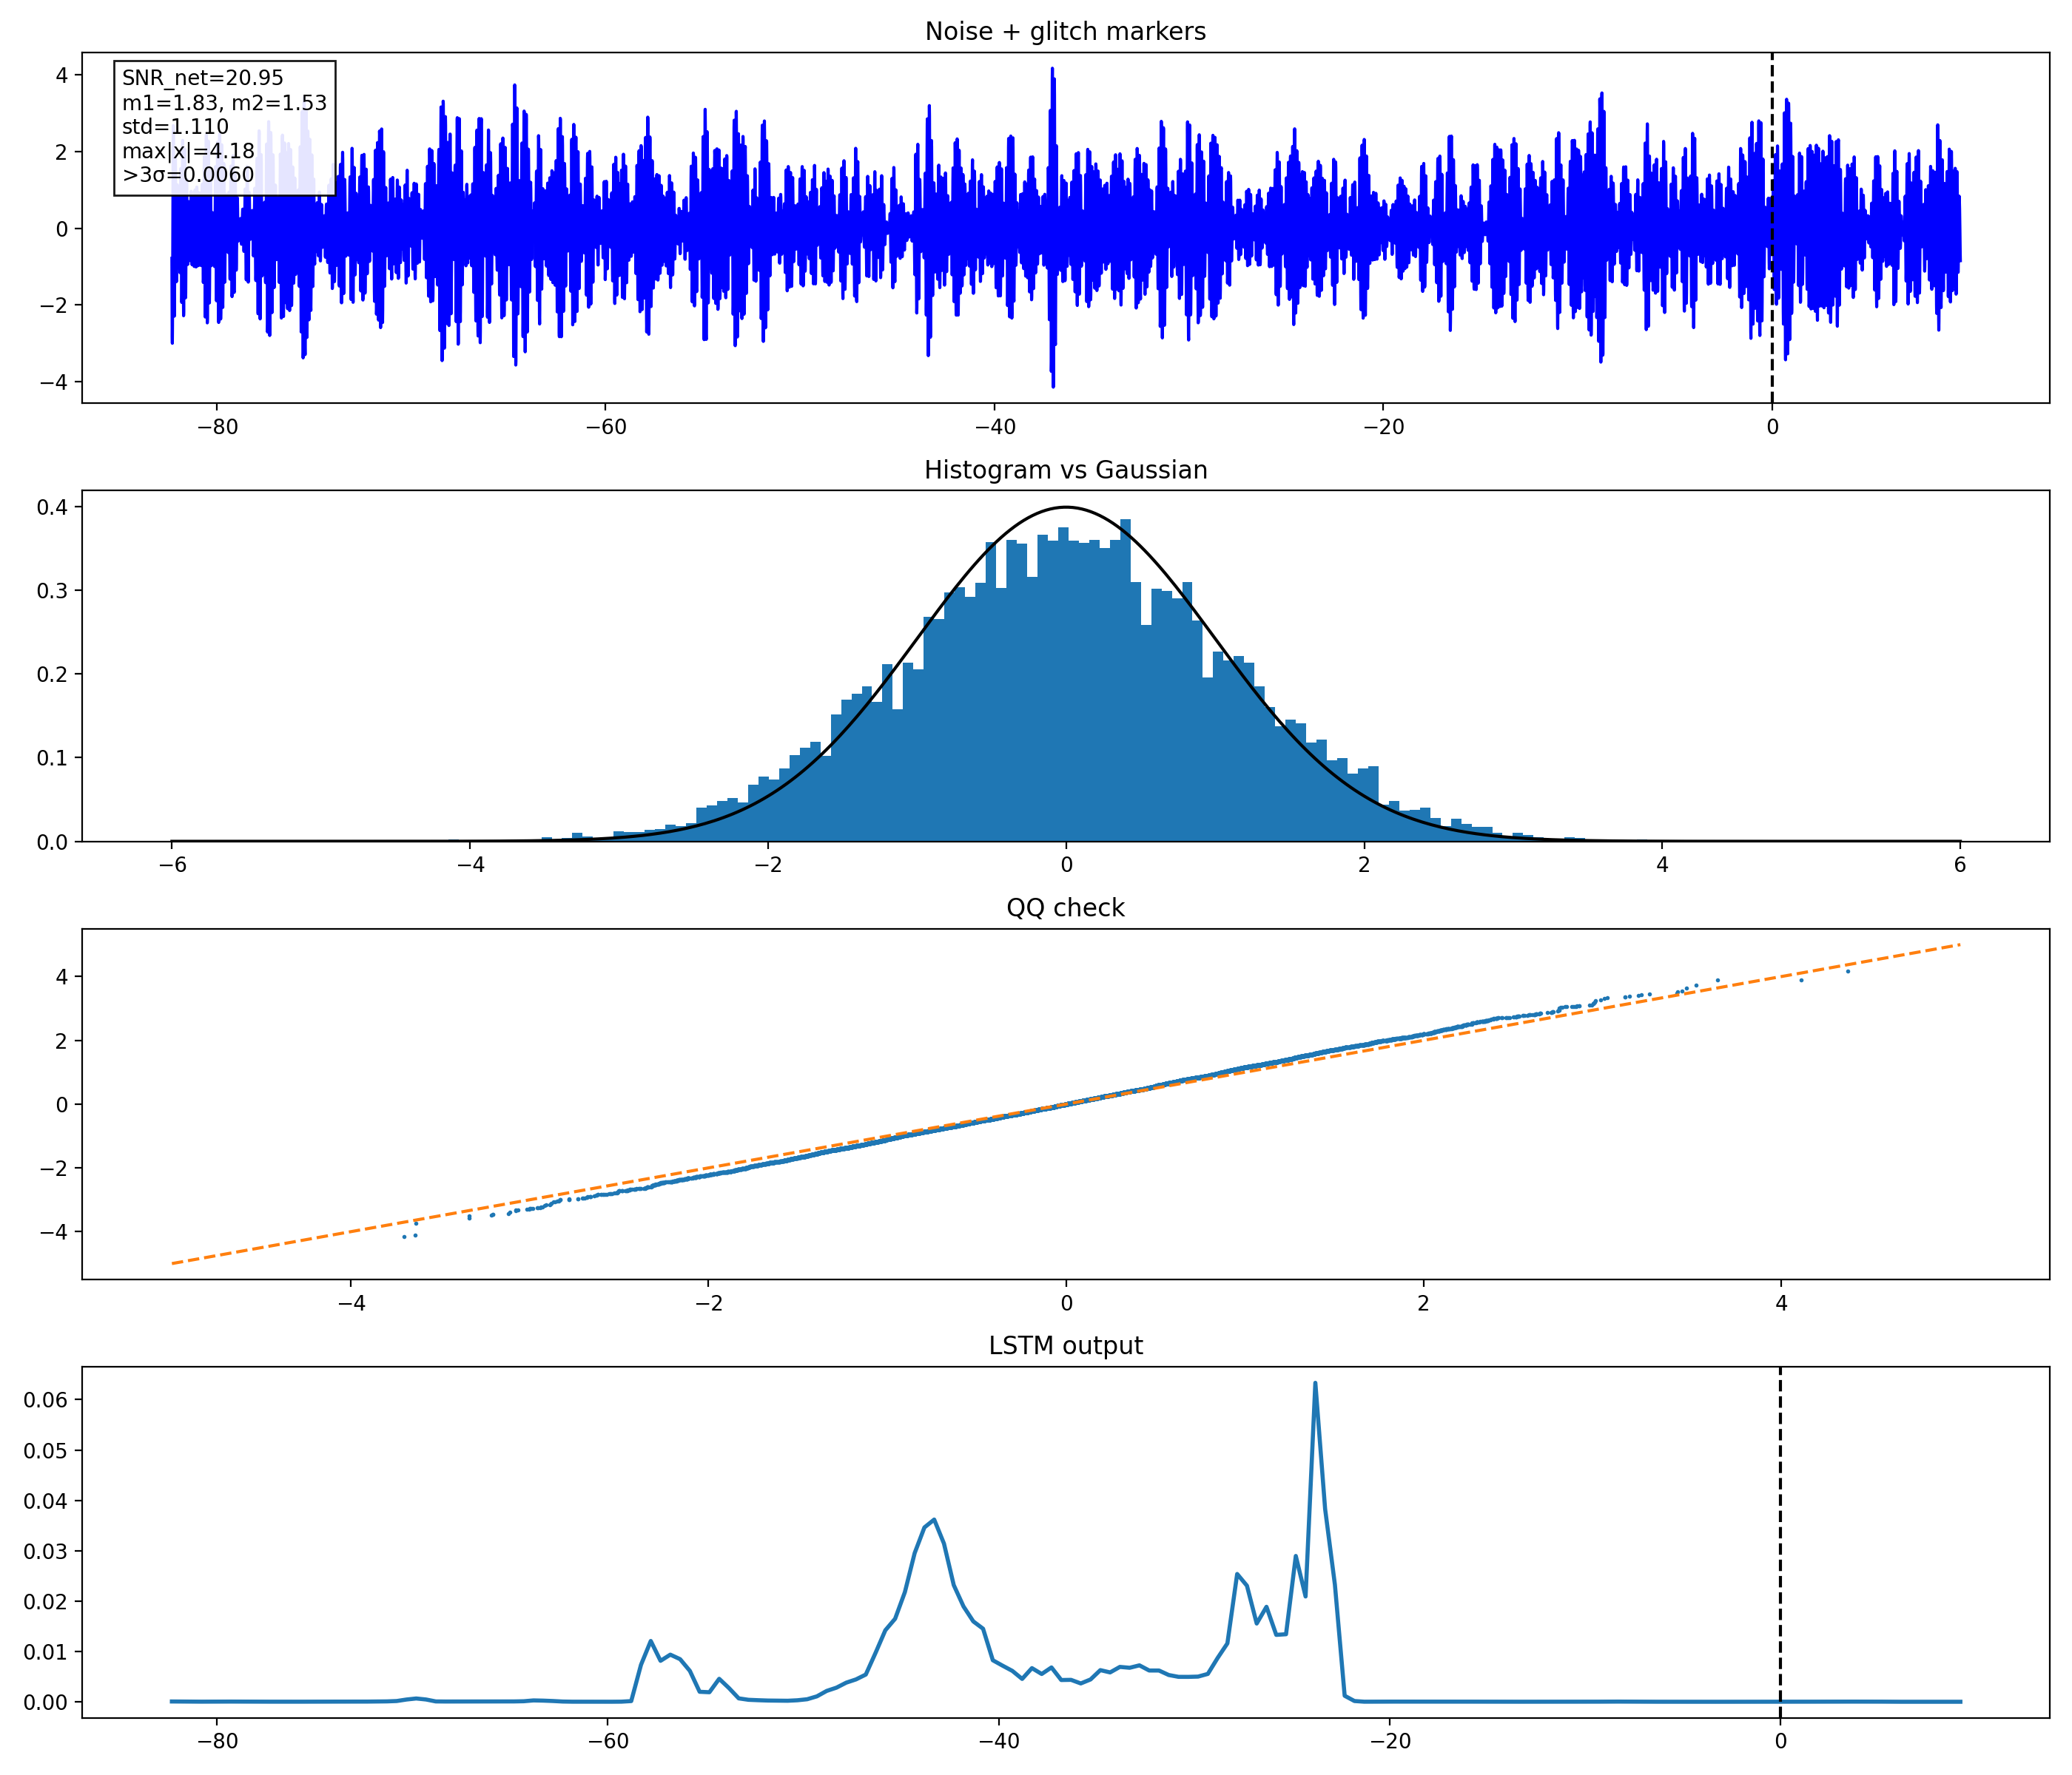Click the 'Histogram vs Gaussian' title
This screenshot has height=1775, width=2072.
(x=1065, y=470)
